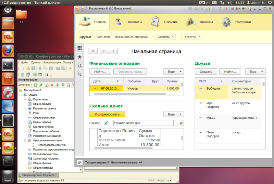The height and width of the screenshot is (184, 274).
Task: Click the Сумма column header
Action: coord(172,81)
